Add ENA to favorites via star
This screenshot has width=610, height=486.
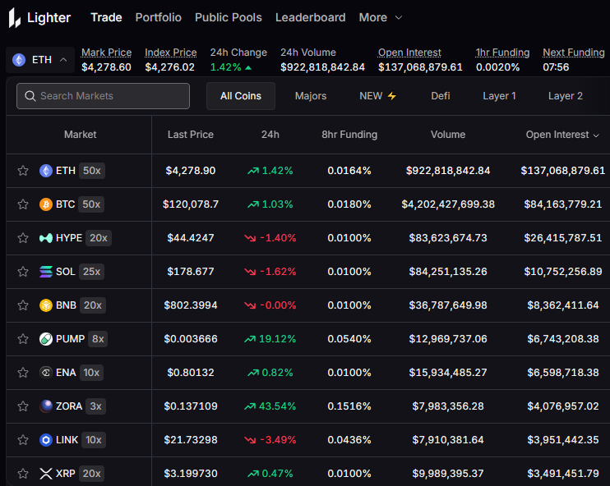pyautogui.click(x=23, y=373)
